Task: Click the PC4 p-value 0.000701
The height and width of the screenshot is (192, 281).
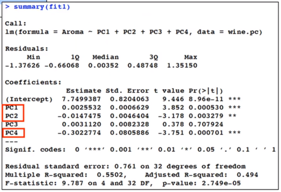Action: coord(206,132)
